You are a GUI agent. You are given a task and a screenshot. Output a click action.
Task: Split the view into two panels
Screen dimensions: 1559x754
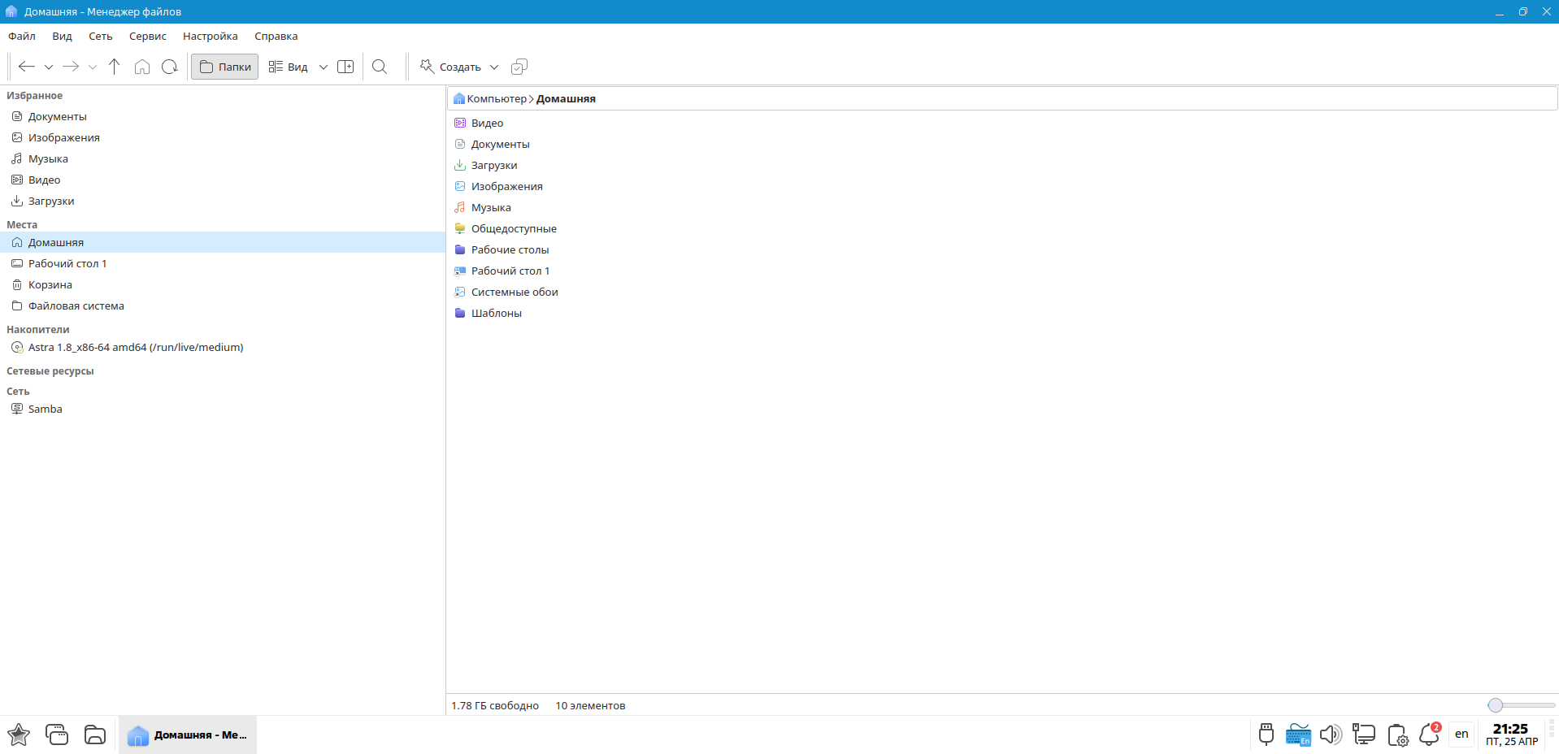coord(345,67)
